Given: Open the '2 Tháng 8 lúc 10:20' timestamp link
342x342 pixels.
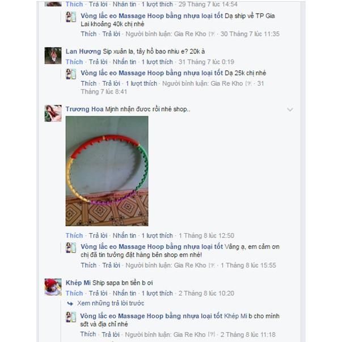Looking at the screenshot, I should click(x=206, y=293).
